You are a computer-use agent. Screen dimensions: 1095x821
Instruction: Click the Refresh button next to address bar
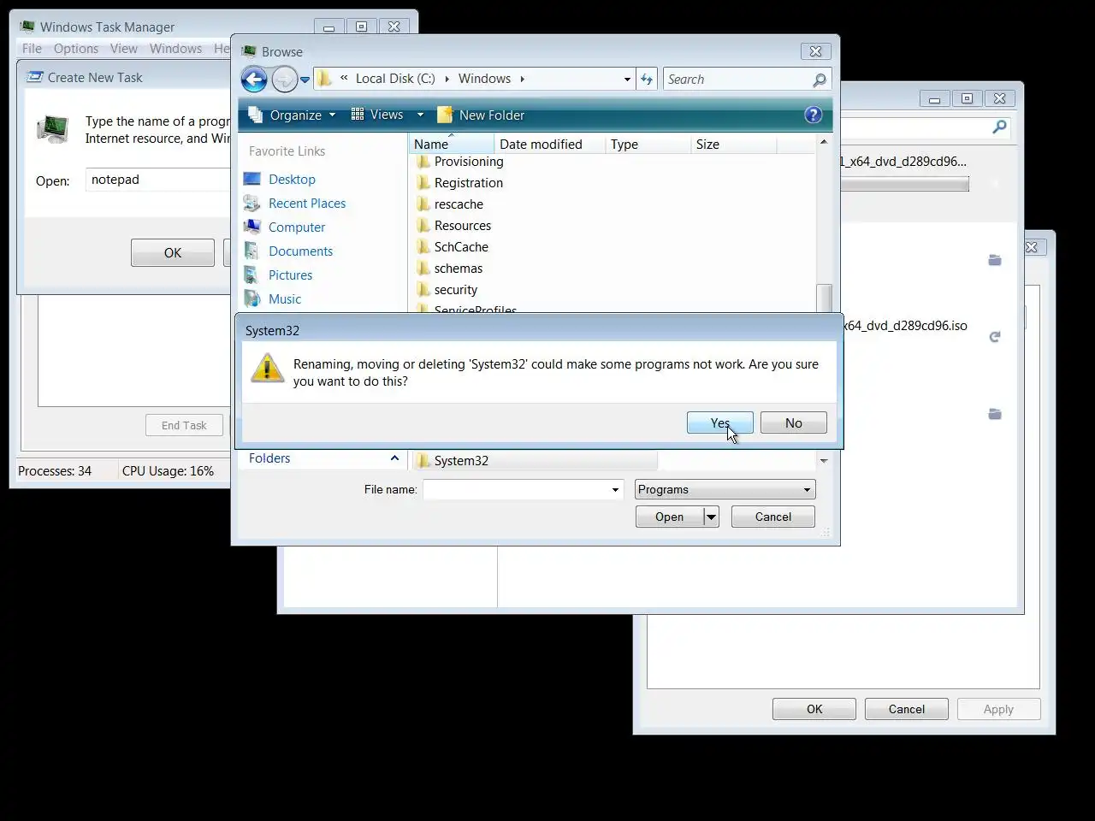(647, 79)
